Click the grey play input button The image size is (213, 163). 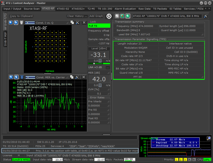coord(117,16)
